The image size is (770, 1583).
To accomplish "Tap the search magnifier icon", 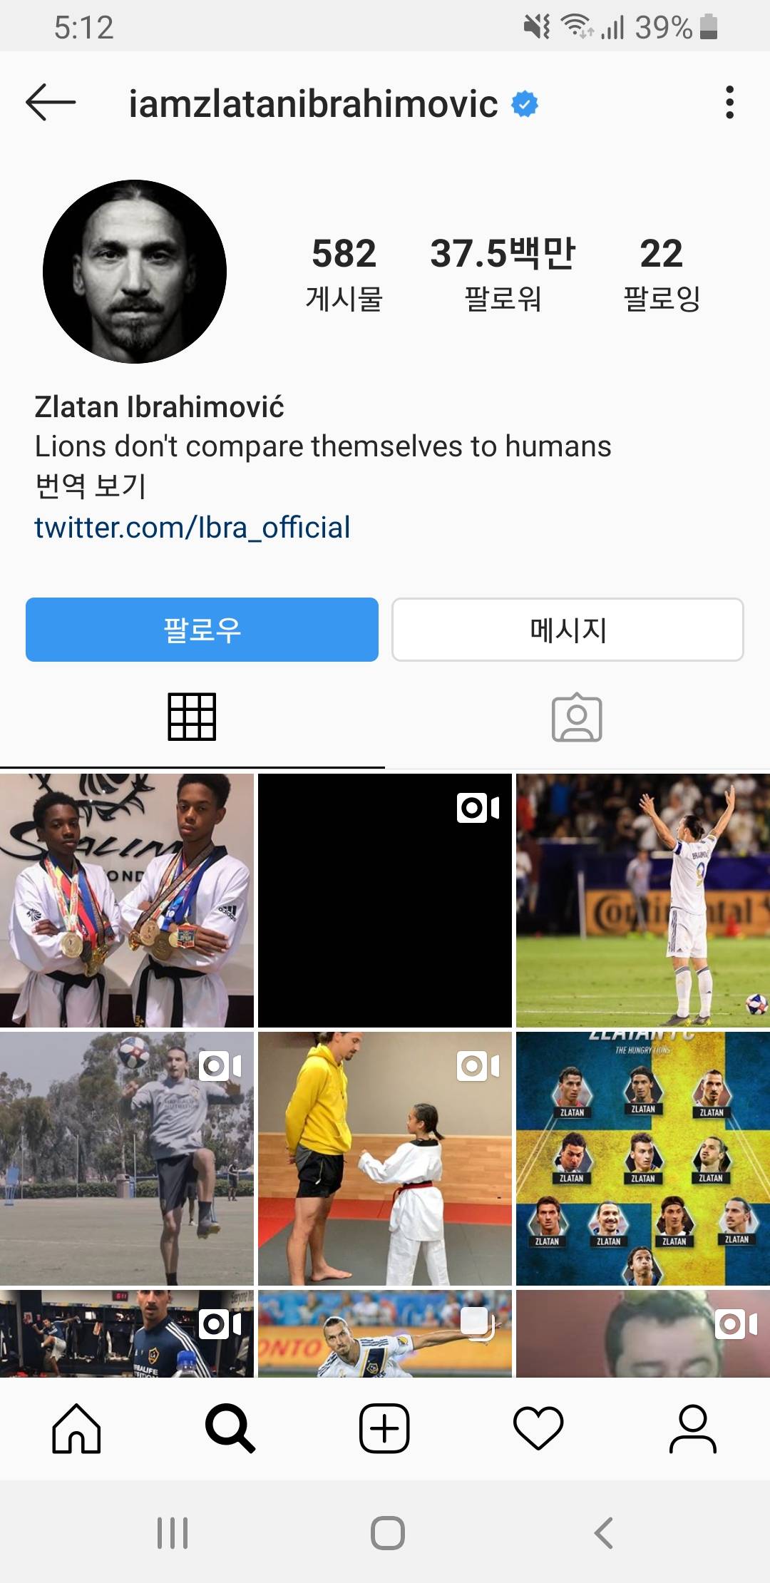I will (x=230, y=1428).
